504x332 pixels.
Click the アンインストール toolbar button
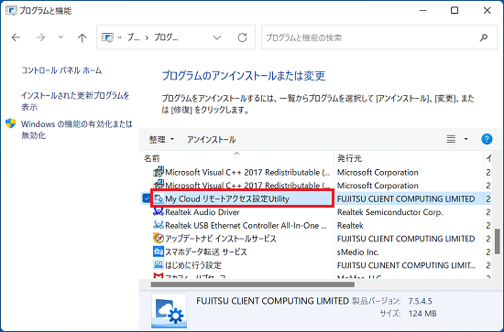click(211, 139)
